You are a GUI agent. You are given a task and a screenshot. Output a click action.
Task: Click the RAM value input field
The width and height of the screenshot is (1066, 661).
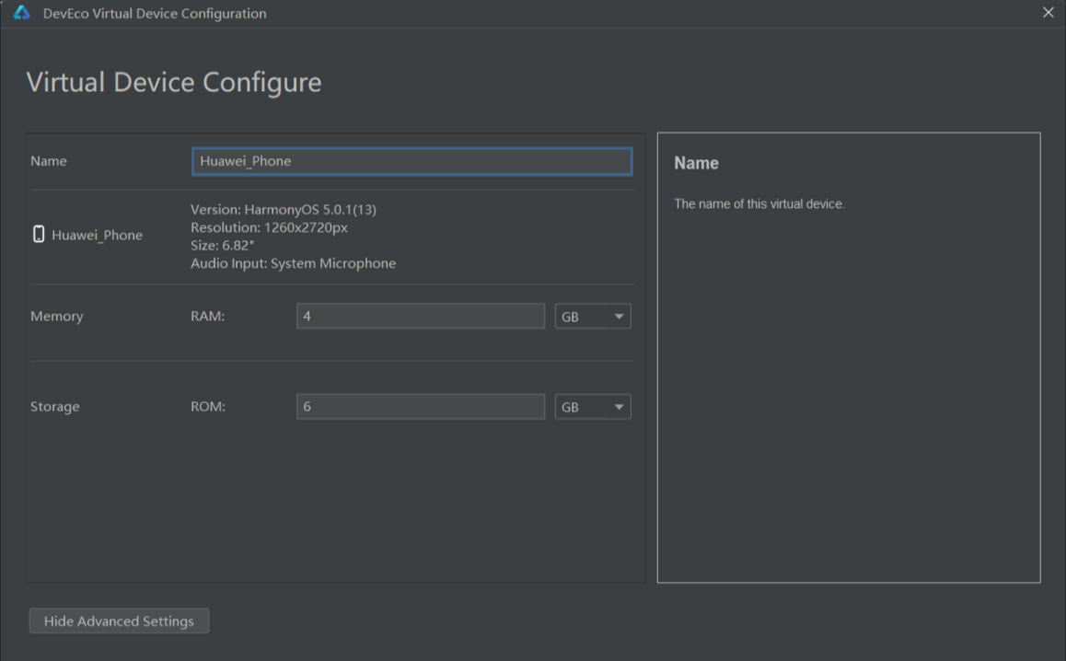coord(421,316)
